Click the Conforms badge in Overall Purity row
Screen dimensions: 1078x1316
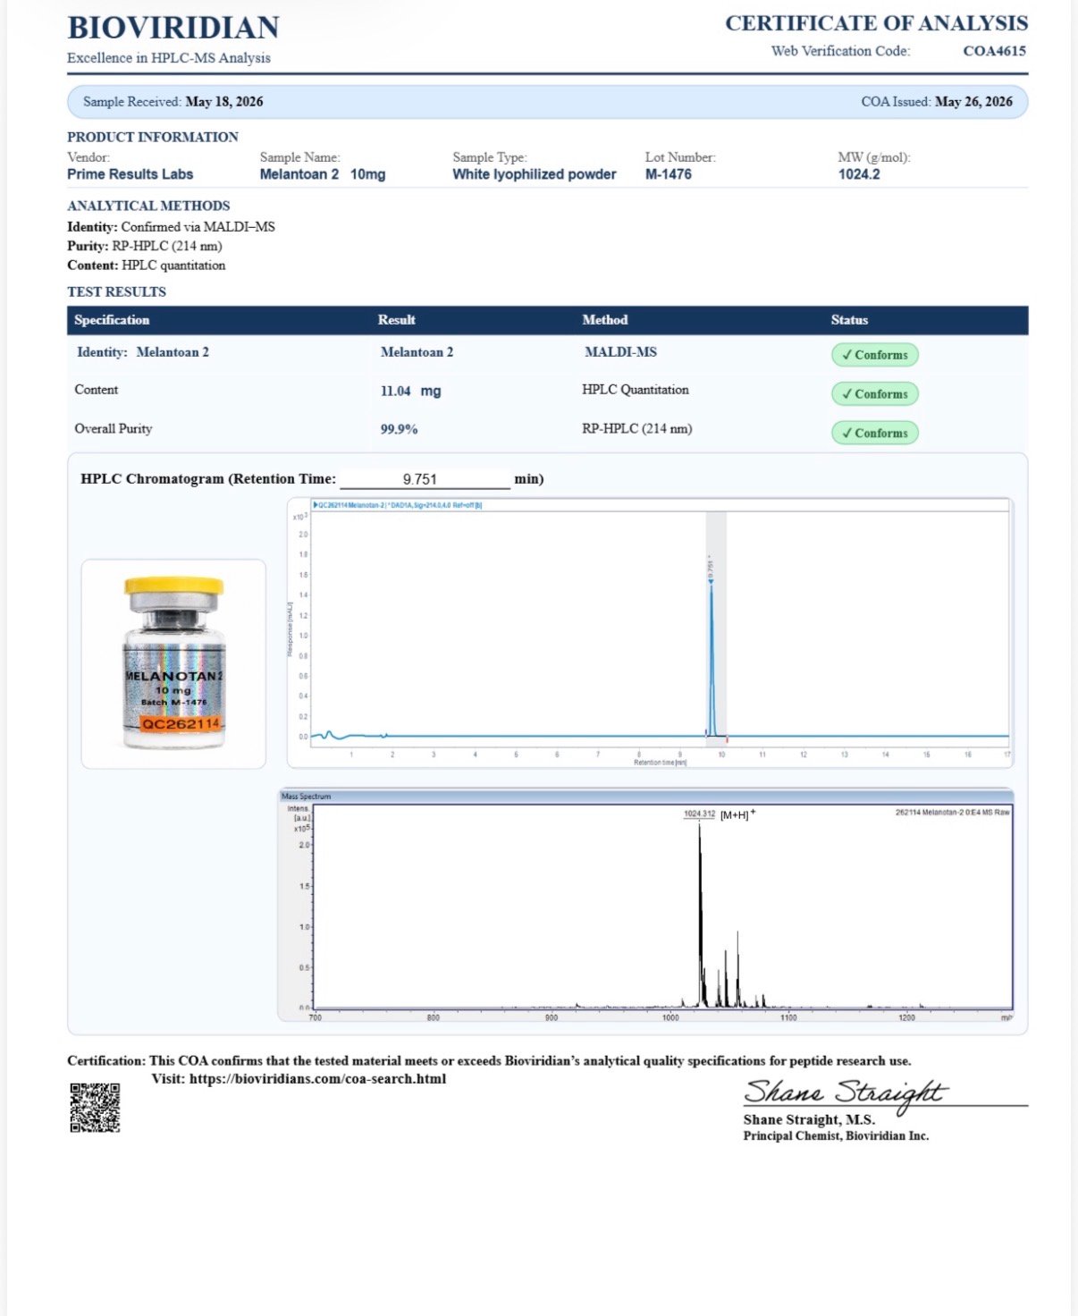point(875,434)
